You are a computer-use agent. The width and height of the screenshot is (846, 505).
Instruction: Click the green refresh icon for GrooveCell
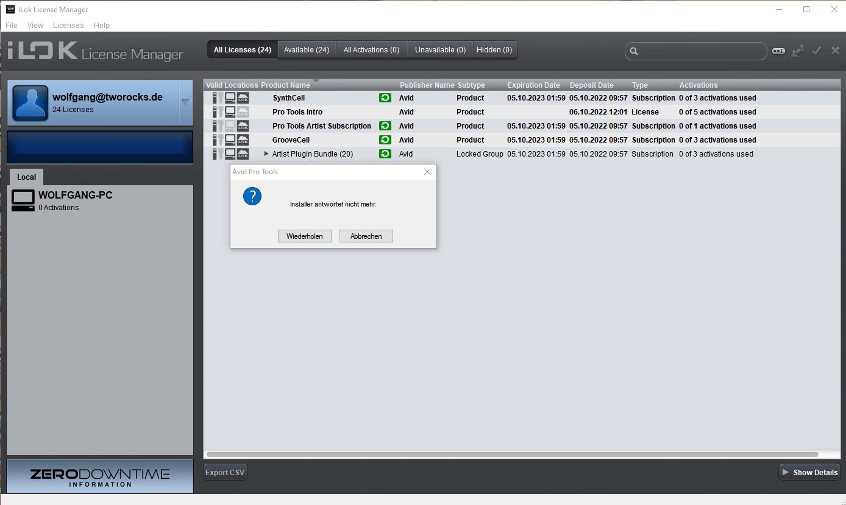[385, 139]
